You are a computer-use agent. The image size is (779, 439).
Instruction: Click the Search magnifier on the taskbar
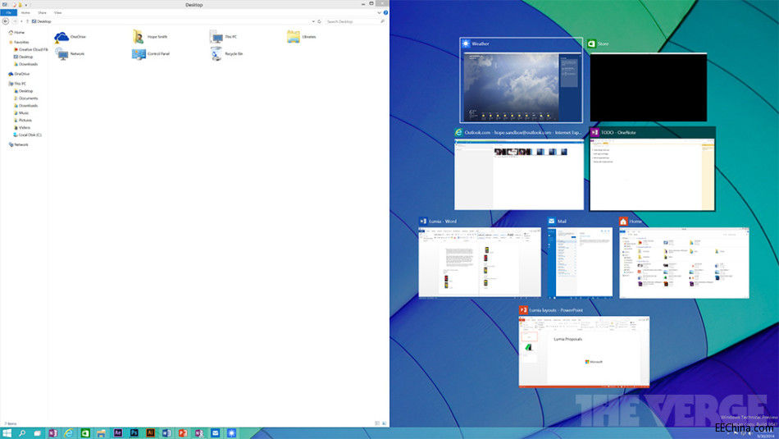pos(22,433)
